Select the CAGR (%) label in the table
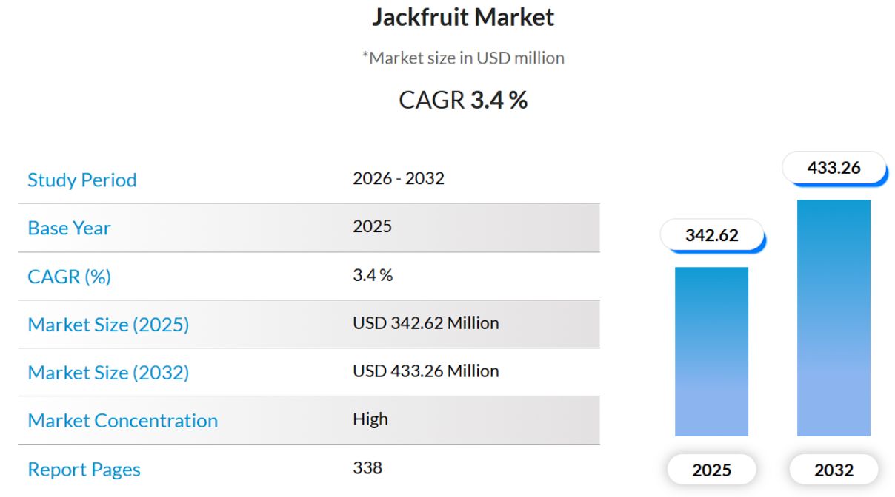The image size is (895, 497). tap(69, 277)
